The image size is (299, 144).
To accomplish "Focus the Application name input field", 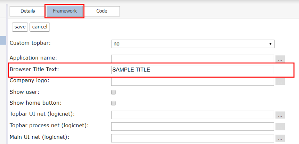I will tap(193, 59).
